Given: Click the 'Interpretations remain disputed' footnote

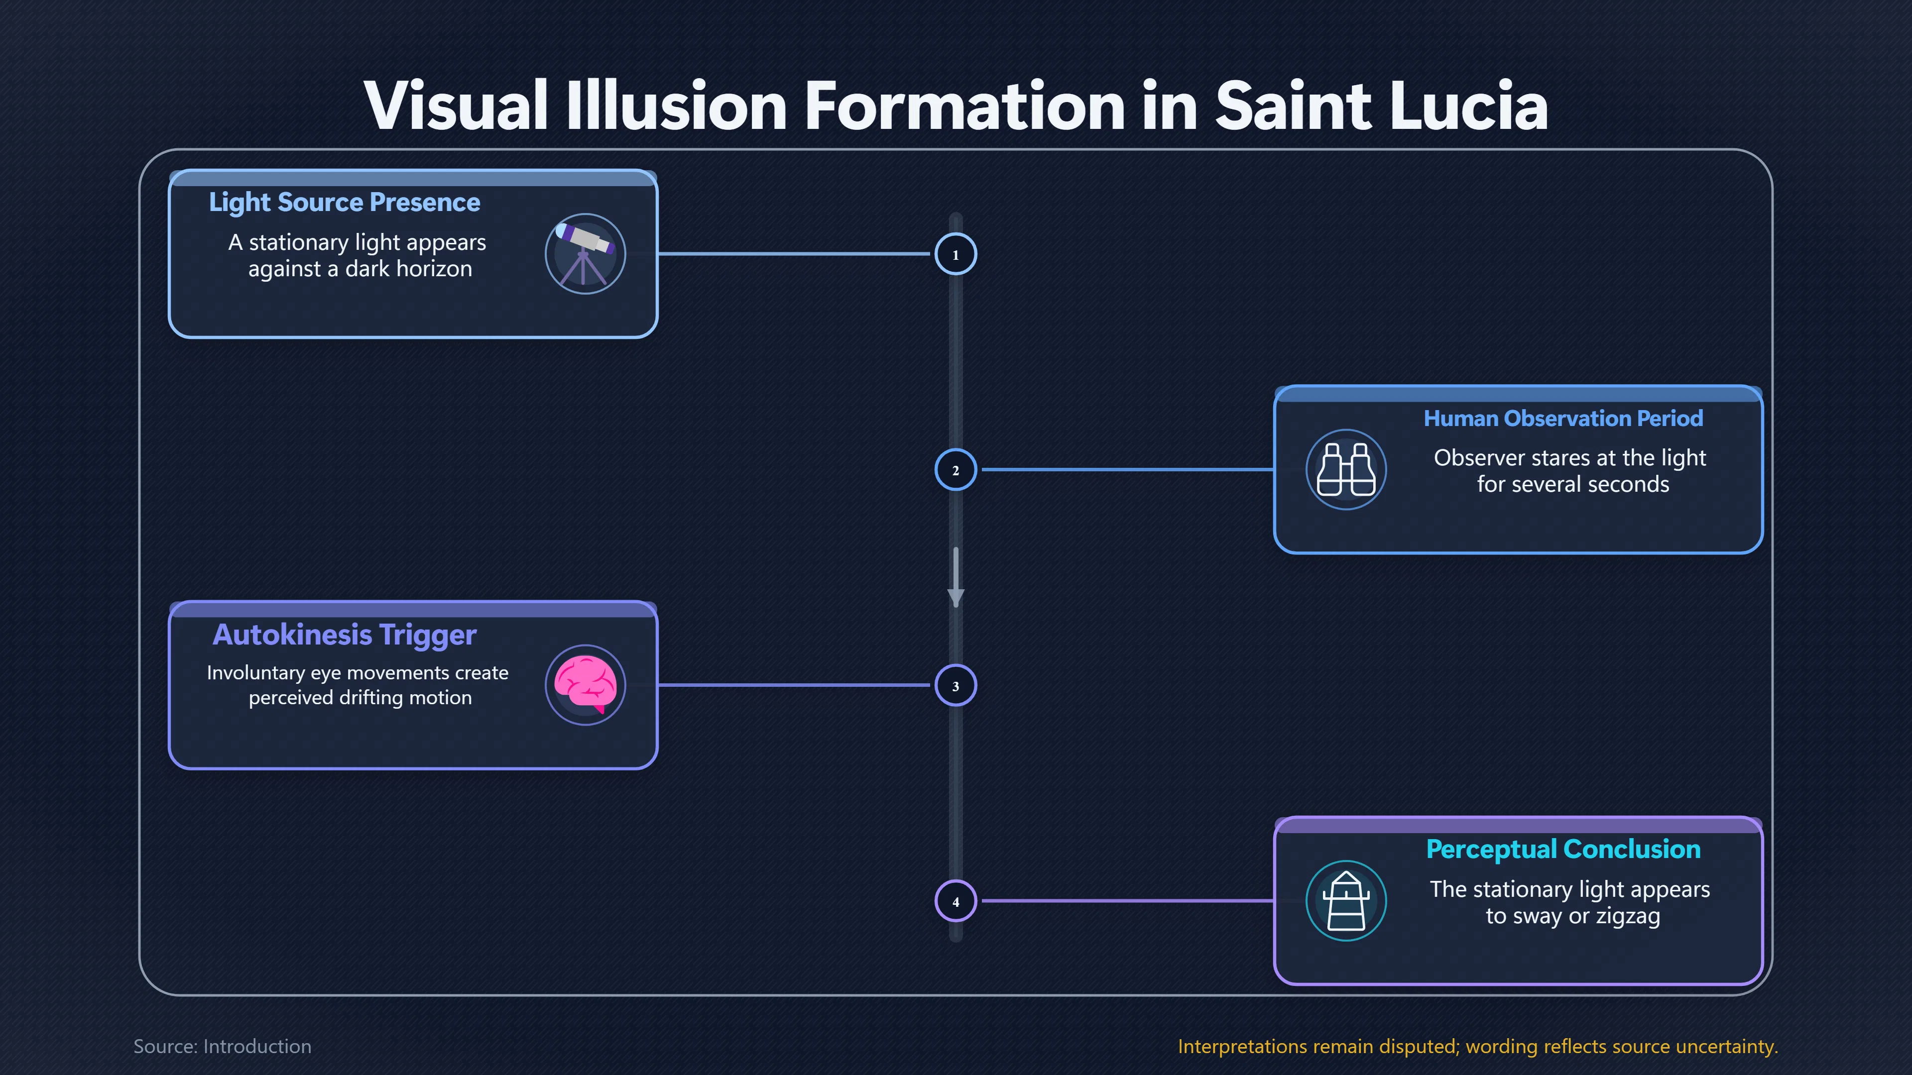Looking at the screenshot, I should [1478, 1046].
